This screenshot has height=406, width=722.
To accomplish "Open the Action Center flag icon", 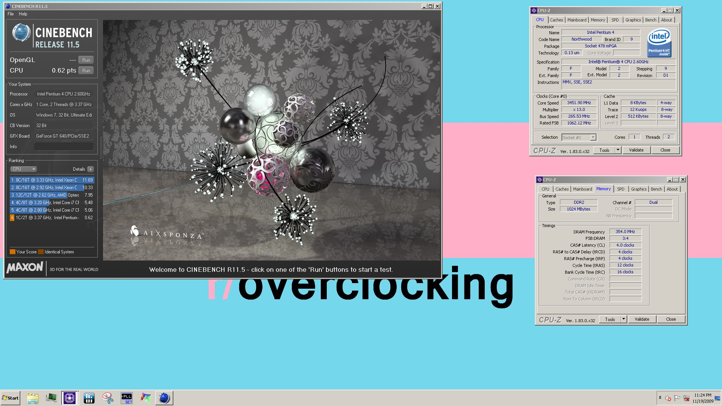I will (677, 398).
